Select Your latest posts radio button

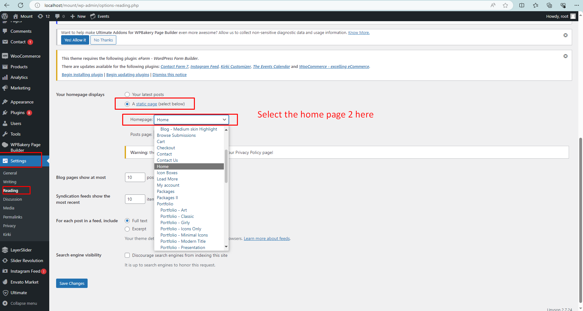(127, 94)
